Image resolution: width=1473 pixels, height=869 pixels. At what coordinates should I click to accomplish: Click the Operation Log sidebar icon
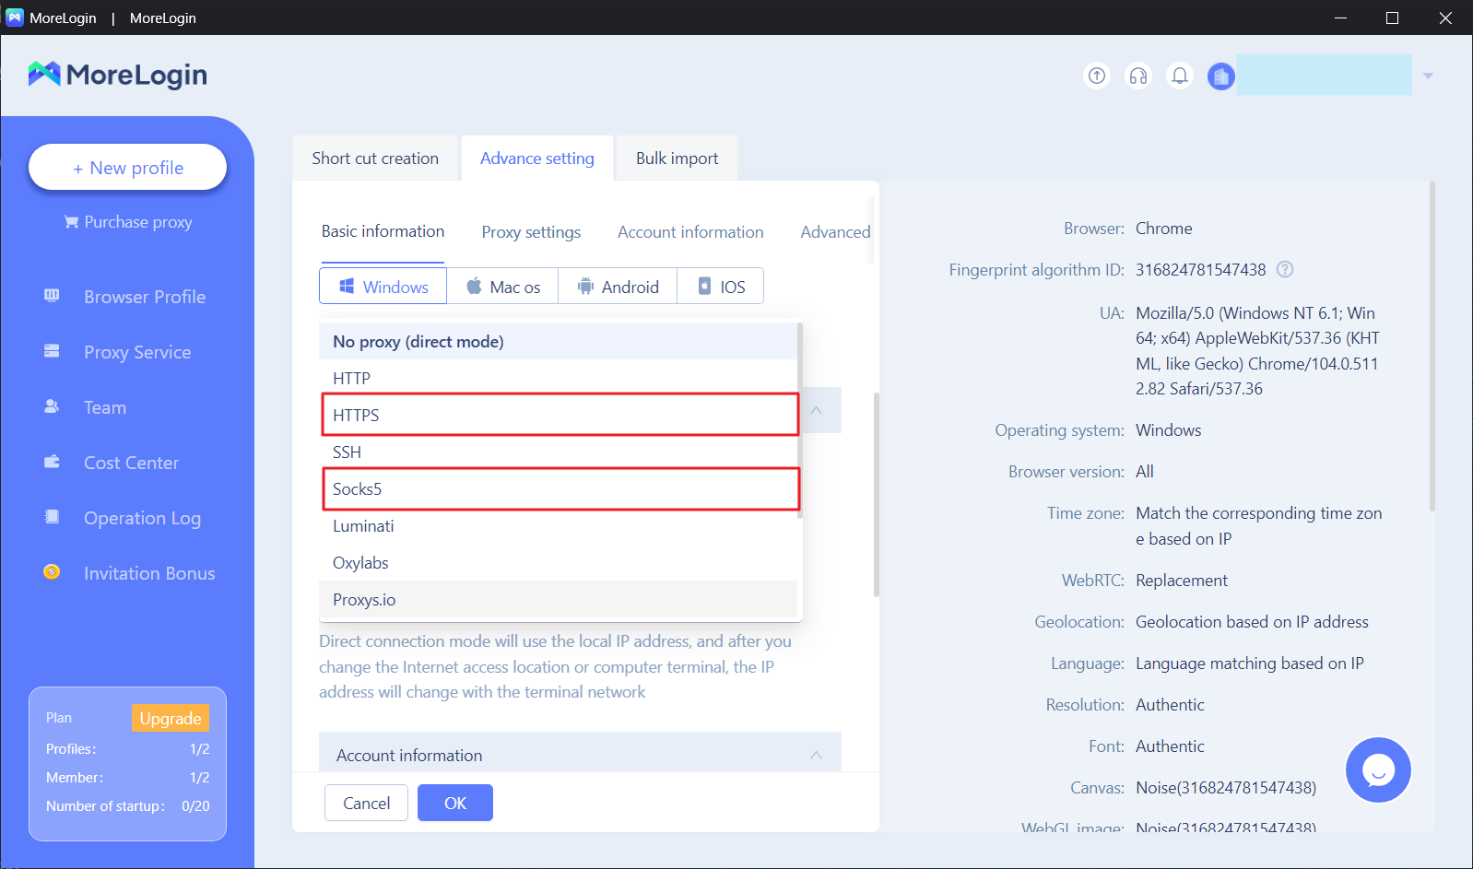[52, 517]
